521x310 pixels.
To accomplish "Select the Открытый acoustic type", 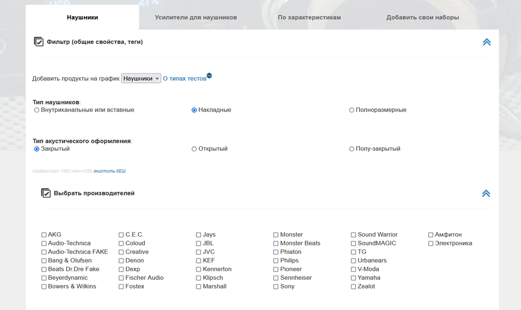I will 194,149.
